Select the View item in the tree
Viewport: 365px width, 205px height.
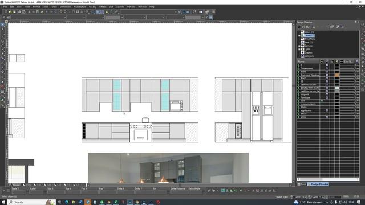tap(308, 42)
